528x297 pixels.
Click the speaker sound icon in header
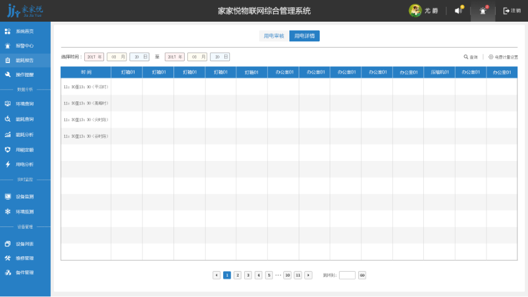(x=459, y=11)
